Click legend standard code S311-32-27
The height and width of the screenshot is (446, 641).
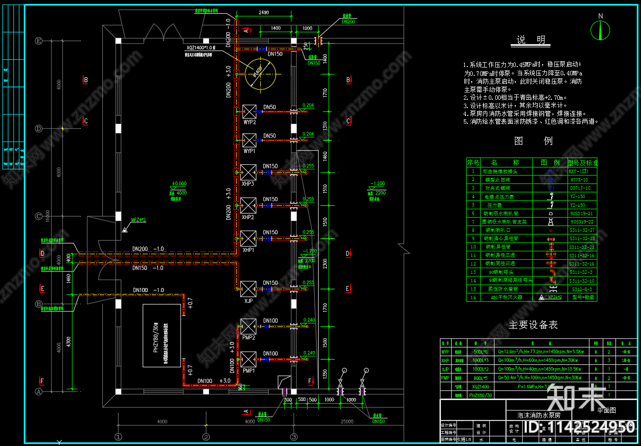(x=582, y=230)
